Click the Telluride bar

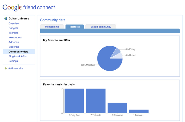tap(96, 101)
